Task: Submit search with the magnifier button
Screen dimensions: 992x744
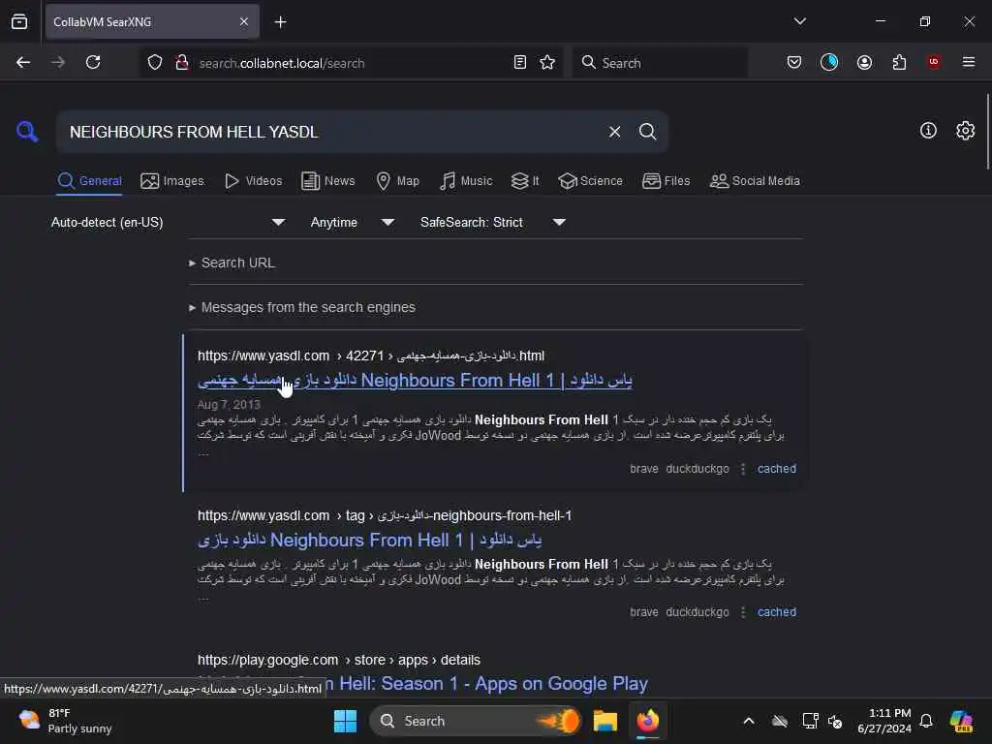Action: pos(648,132)
